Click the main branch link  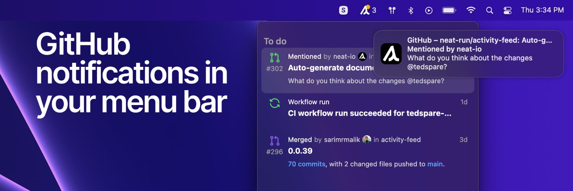tap(435, 164)
